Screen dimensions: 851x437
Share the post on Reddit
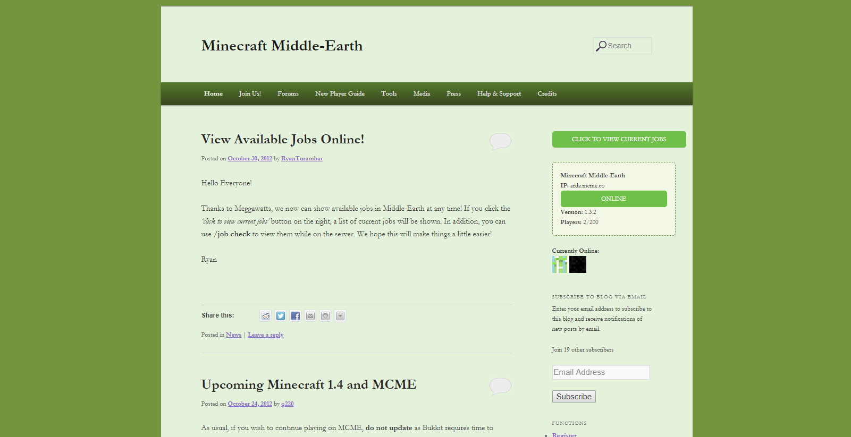266,316
